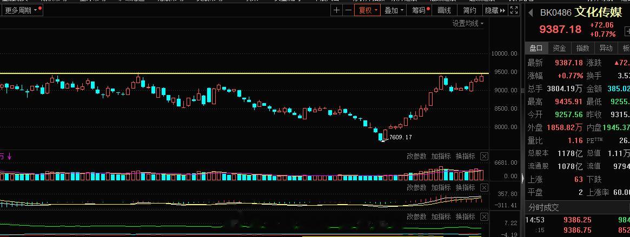This screenshot has width=630, height=237.
Task: Close the bottom indicator panel showing 7.22
Action: (x=484, y=216)
